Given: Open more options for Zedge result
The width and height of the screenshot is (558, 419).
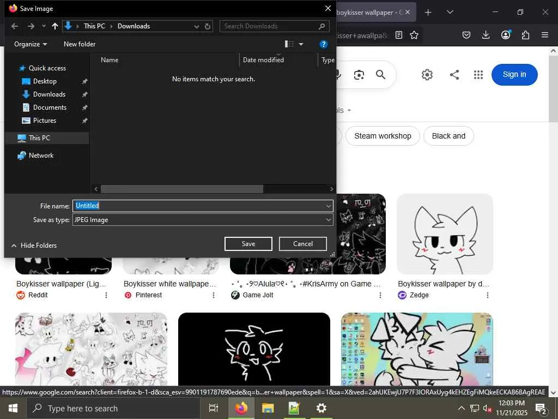Looking at the screenshot, I should (x=488, y=295).
